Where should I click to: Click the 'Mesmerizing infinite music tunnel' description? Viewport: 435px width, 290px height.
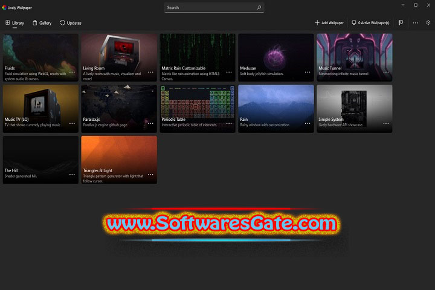[343, 74]
